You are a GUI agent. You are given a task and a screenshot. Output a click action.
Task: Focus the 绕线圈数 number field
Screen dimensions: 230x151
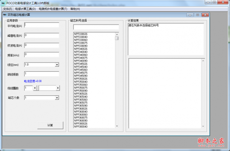tap(28, 88)
